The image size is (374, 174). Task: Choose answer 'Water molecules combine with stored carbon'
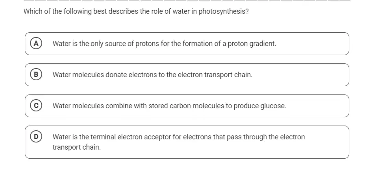187,106
